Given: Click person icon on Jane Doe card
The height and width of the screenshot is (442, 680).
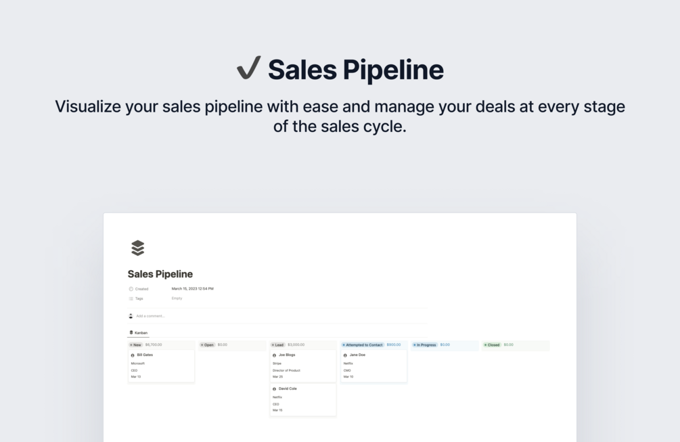Looking at the screenshot, I should point(345,355).
